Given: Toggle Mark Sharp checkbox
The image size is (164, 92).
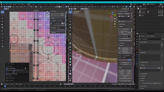Looking at the screenshot, I should point(22,70).
